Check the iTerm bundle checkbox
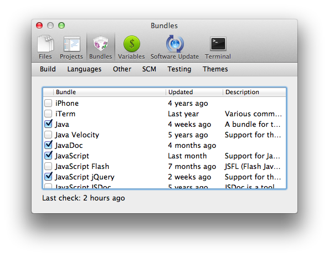 pyautogui.click(x=48, y=114)
